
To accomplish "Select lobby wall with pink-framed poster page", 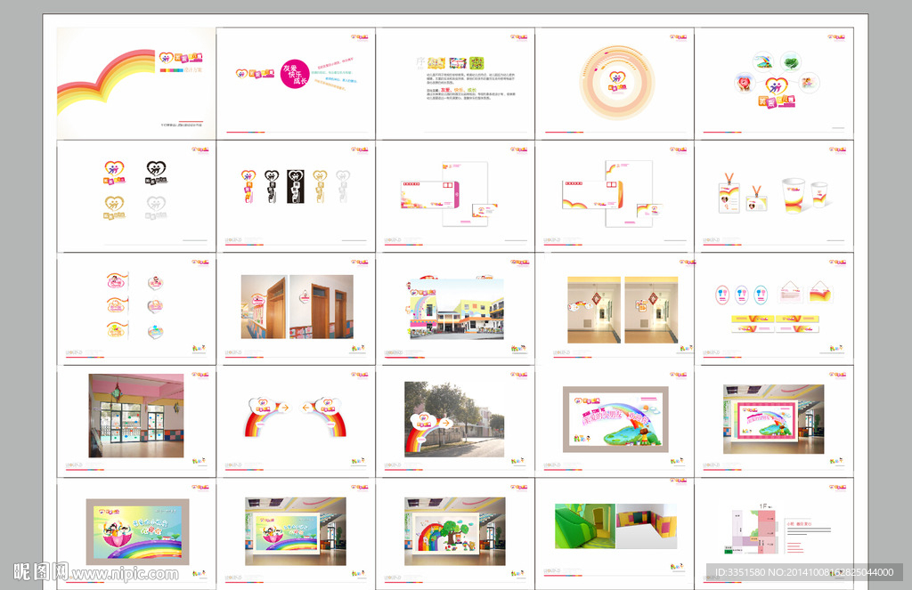I will [774, 422].
